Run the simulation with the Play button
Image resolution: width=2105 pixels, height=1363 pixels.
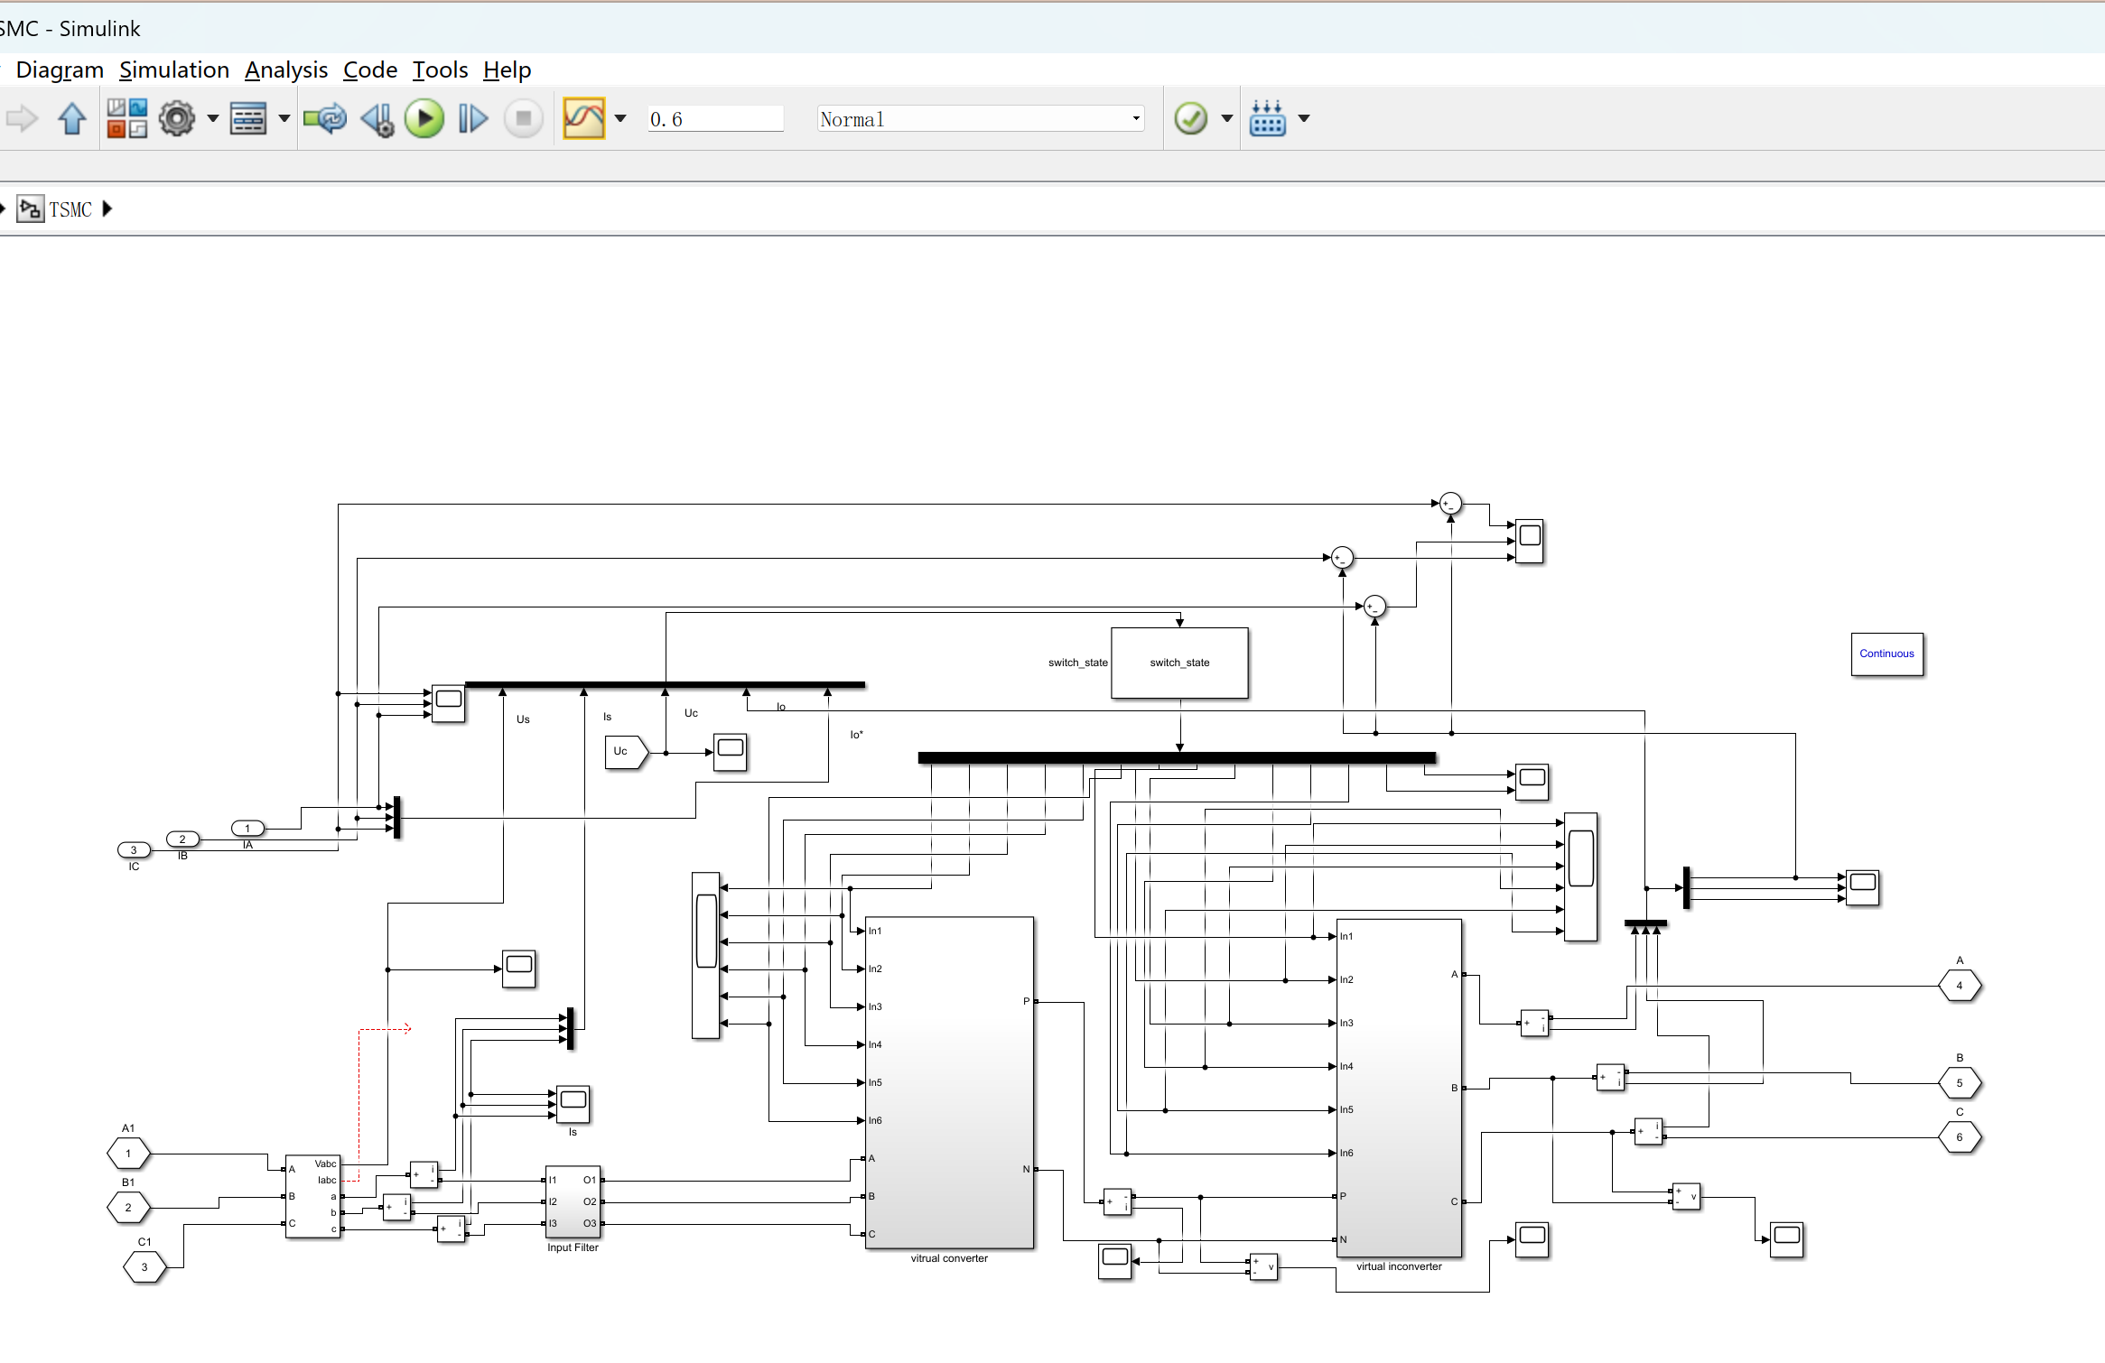[x=424, y=118]
